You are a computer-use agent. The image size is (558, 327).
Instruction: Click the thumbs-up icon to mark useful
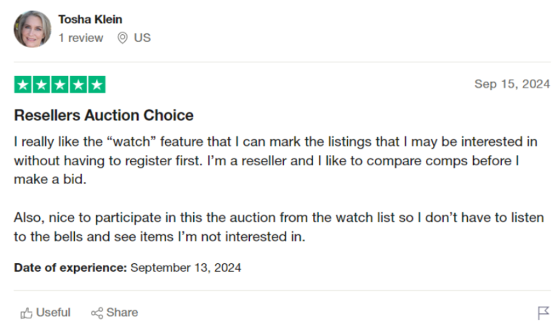click(x=27, y=313)
